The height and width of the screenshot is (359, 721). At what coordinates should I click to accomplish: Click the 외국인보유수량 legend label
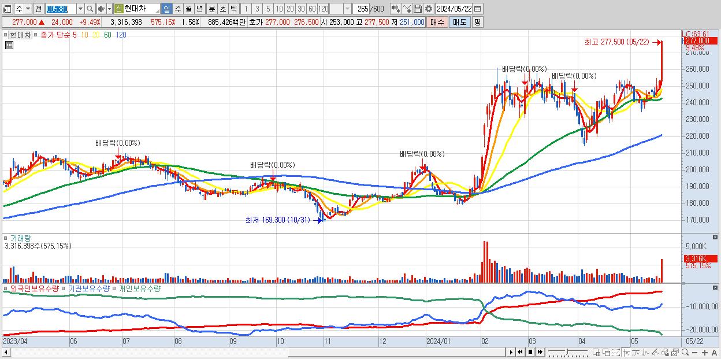pyautogui.click(x=35, y=288)
